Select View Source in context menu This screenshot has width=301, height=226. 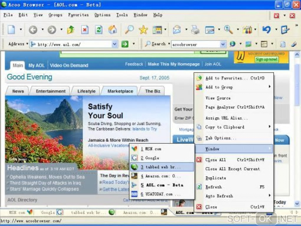pyautogui.click(x=234, y=98)
